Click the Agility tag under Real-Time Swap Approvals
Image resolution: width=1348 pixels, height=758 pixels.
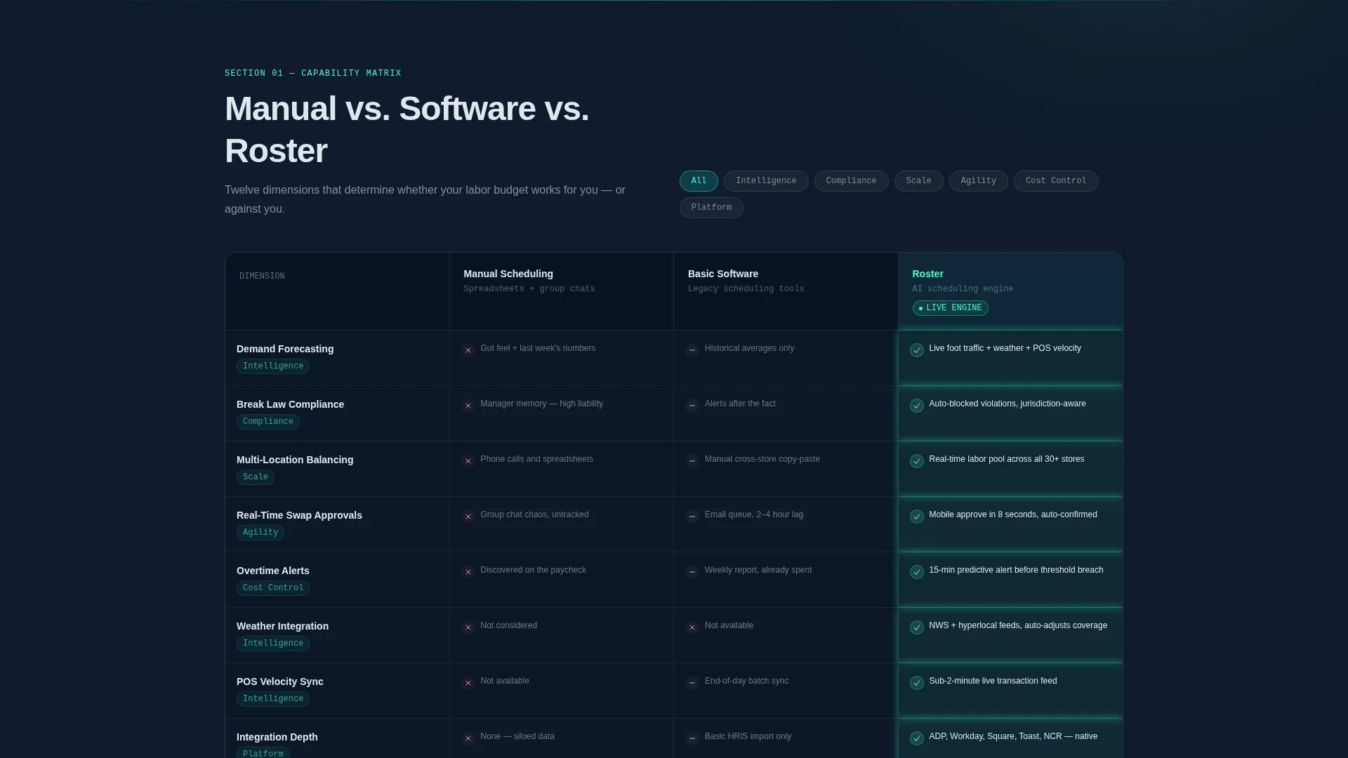click(x=260, y=533)
